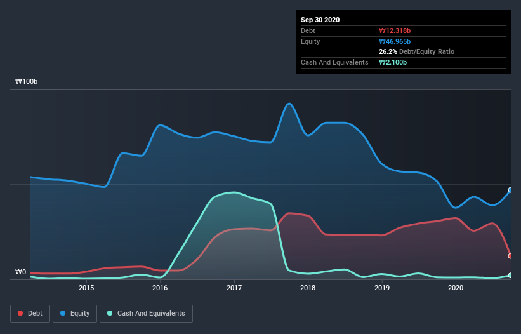
Task: Click the ₩12.318b debt value
Action: pos(395,30)
